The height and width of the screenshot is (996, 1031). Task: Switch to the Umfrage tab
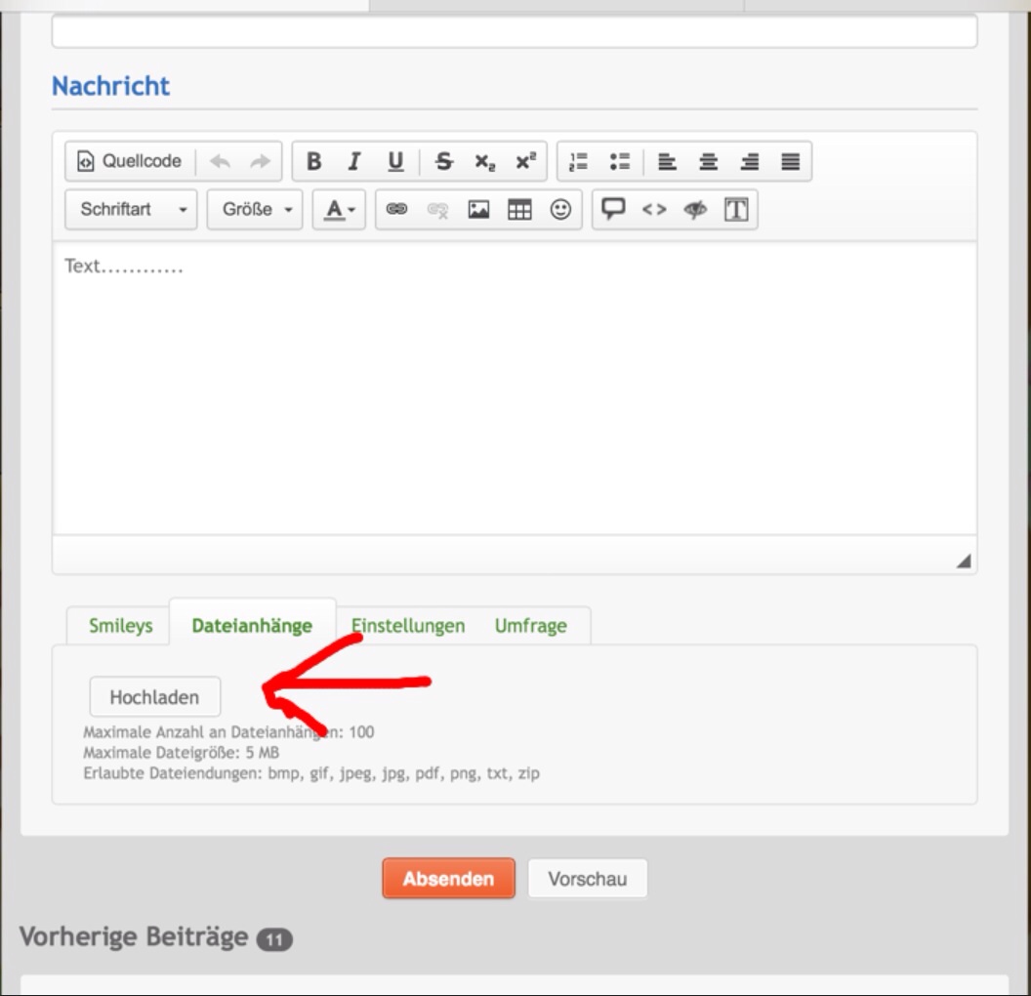tap(530, 626)
